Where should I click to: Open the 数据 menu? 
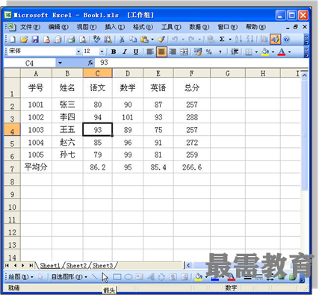click(x=199, y=27)
